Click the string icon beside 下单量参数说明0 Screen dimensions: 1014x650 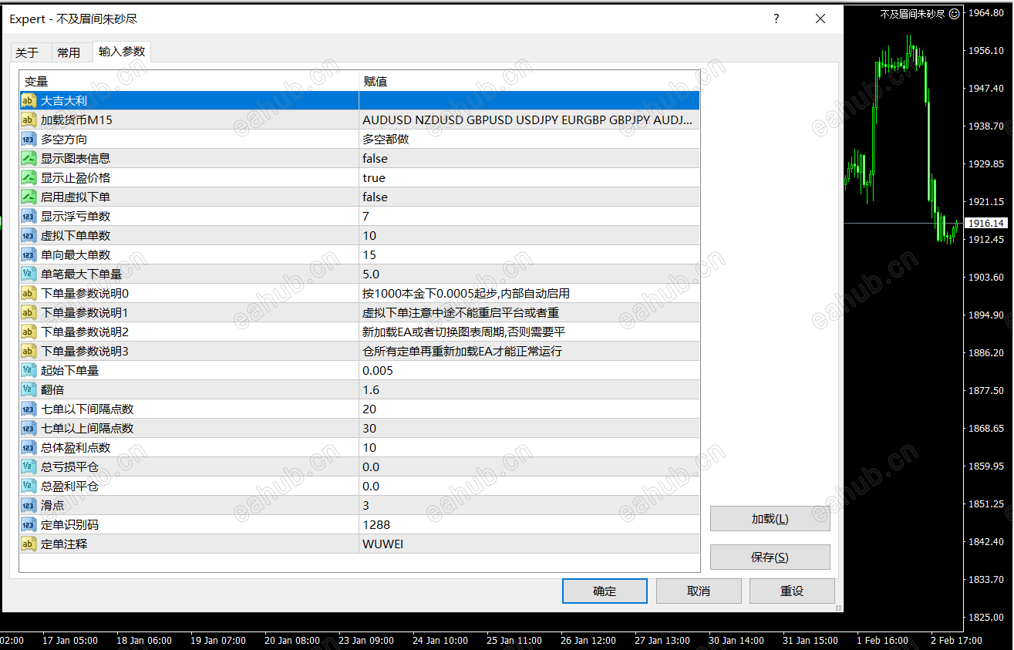click(29, 293)
